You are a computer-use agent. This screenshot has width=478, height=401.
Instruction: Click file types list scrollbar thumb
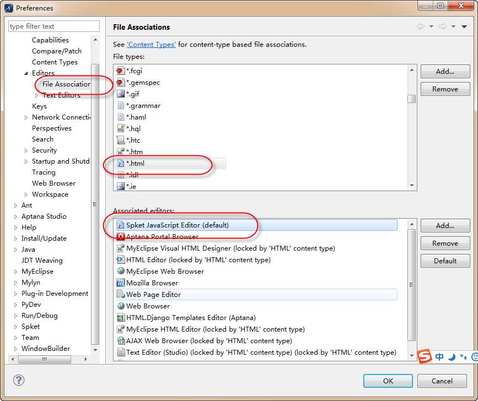point(411,99)
